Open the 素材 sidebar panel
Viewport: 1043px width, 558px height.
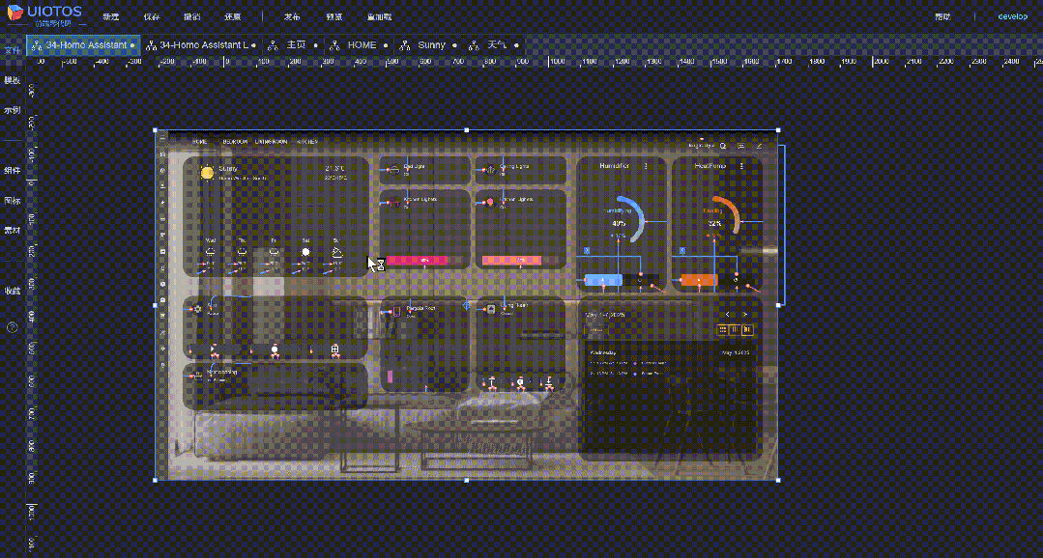12,231
